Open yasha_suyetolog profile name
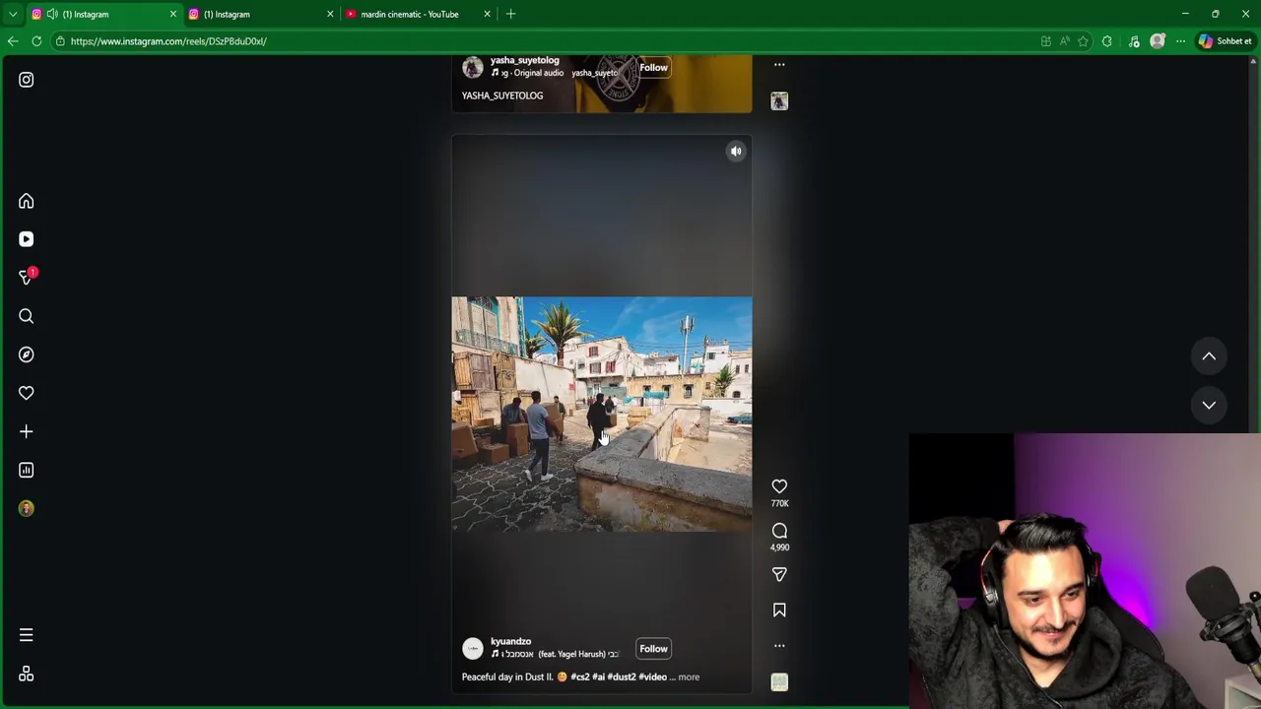The image size is (1261, 709). click(x=524, y=60)
